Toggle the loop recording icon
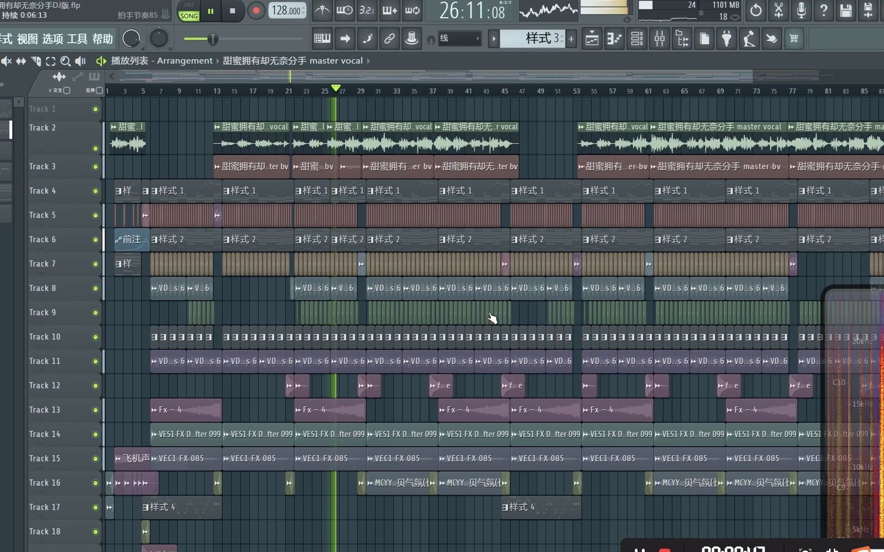The height and width of the screenshot is (552, 884). click(413, 11)
